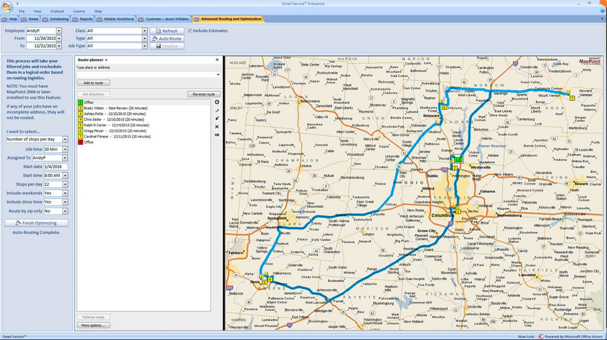Select the Ashlea Potts stop
The height and width of the screenshot is (340, 607).
(x=144, y=114)
